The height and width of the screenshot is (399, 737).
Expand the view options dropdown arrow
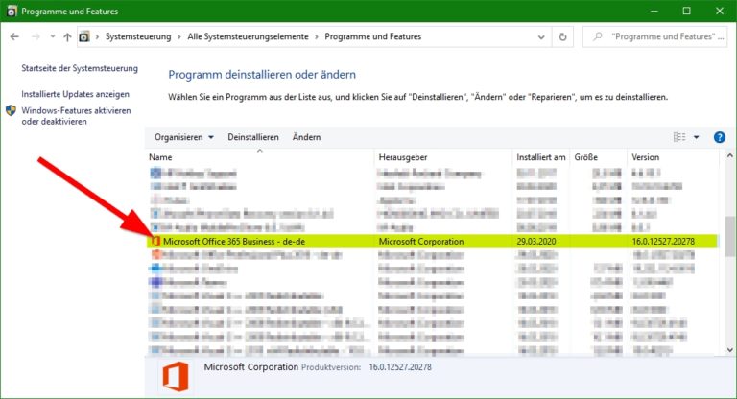696,137
